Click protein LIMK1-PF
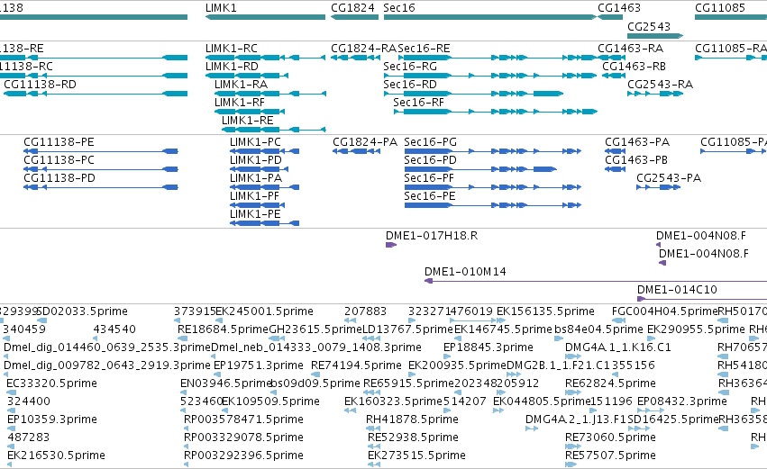This screenshot has height=469, width=767. point(254,196)
